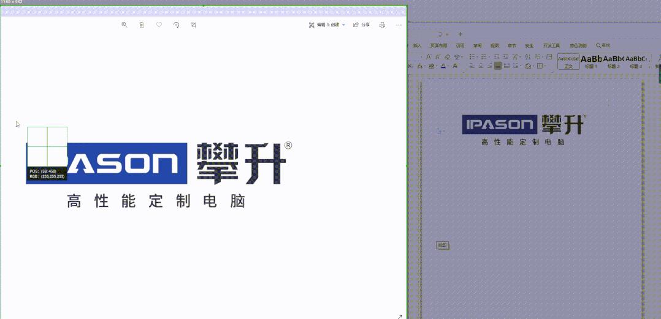Open layout options icon beside document logo
Screen dimensions: 661x319
(x=439, y=131)
